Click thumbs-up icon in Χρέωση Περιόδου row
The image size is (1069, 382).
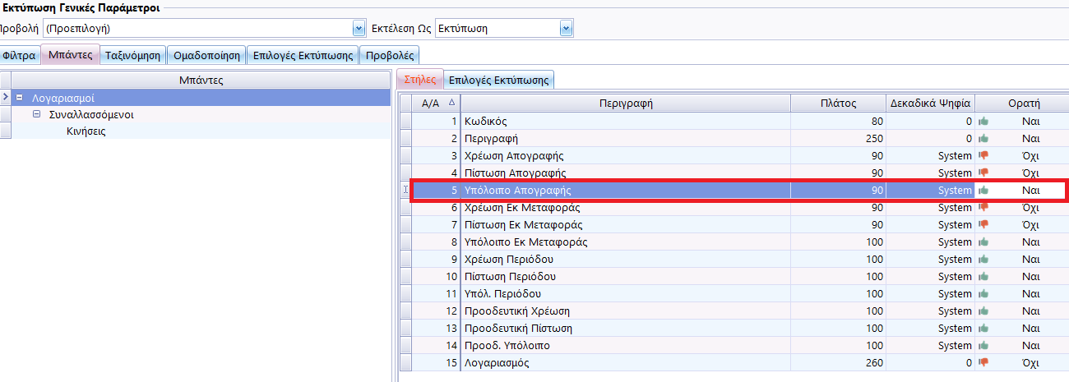(983, 260)
